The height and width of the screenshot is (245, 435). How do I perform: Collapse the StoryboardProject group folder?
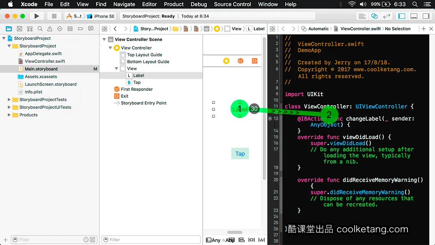pos(9,46)
